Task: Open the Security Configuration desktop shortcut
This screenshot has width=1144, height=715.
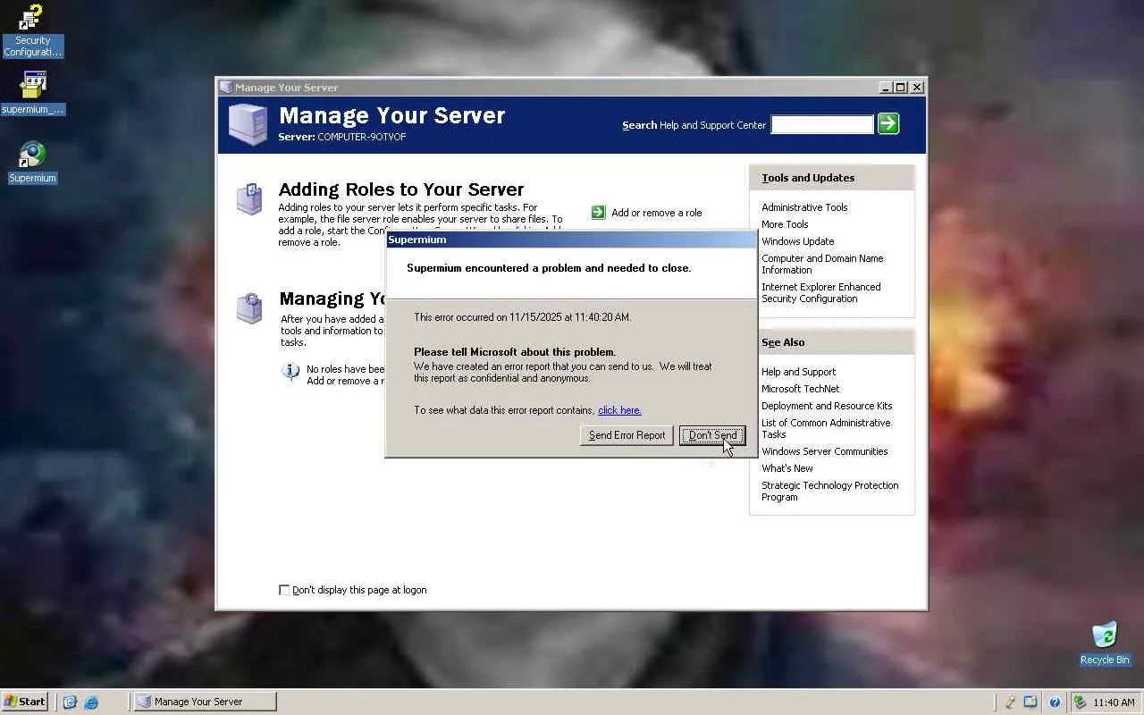Action: coord(32,30)
